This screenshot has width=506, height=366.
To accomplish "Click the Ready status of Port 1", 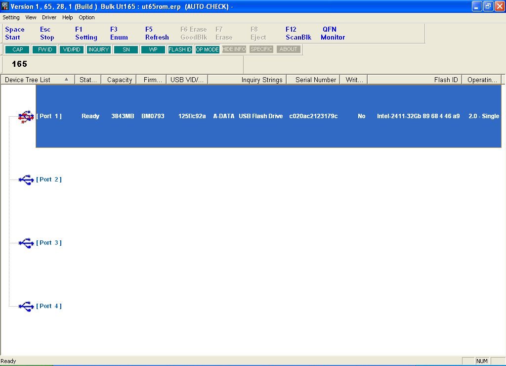I will click(x=90, y=116).
